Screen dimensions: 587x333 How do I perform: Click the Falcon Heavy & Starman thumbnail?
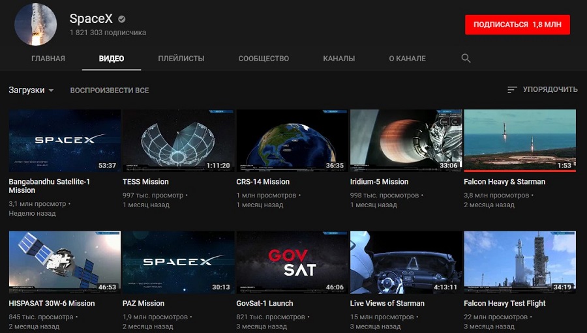tap(520, 141)
